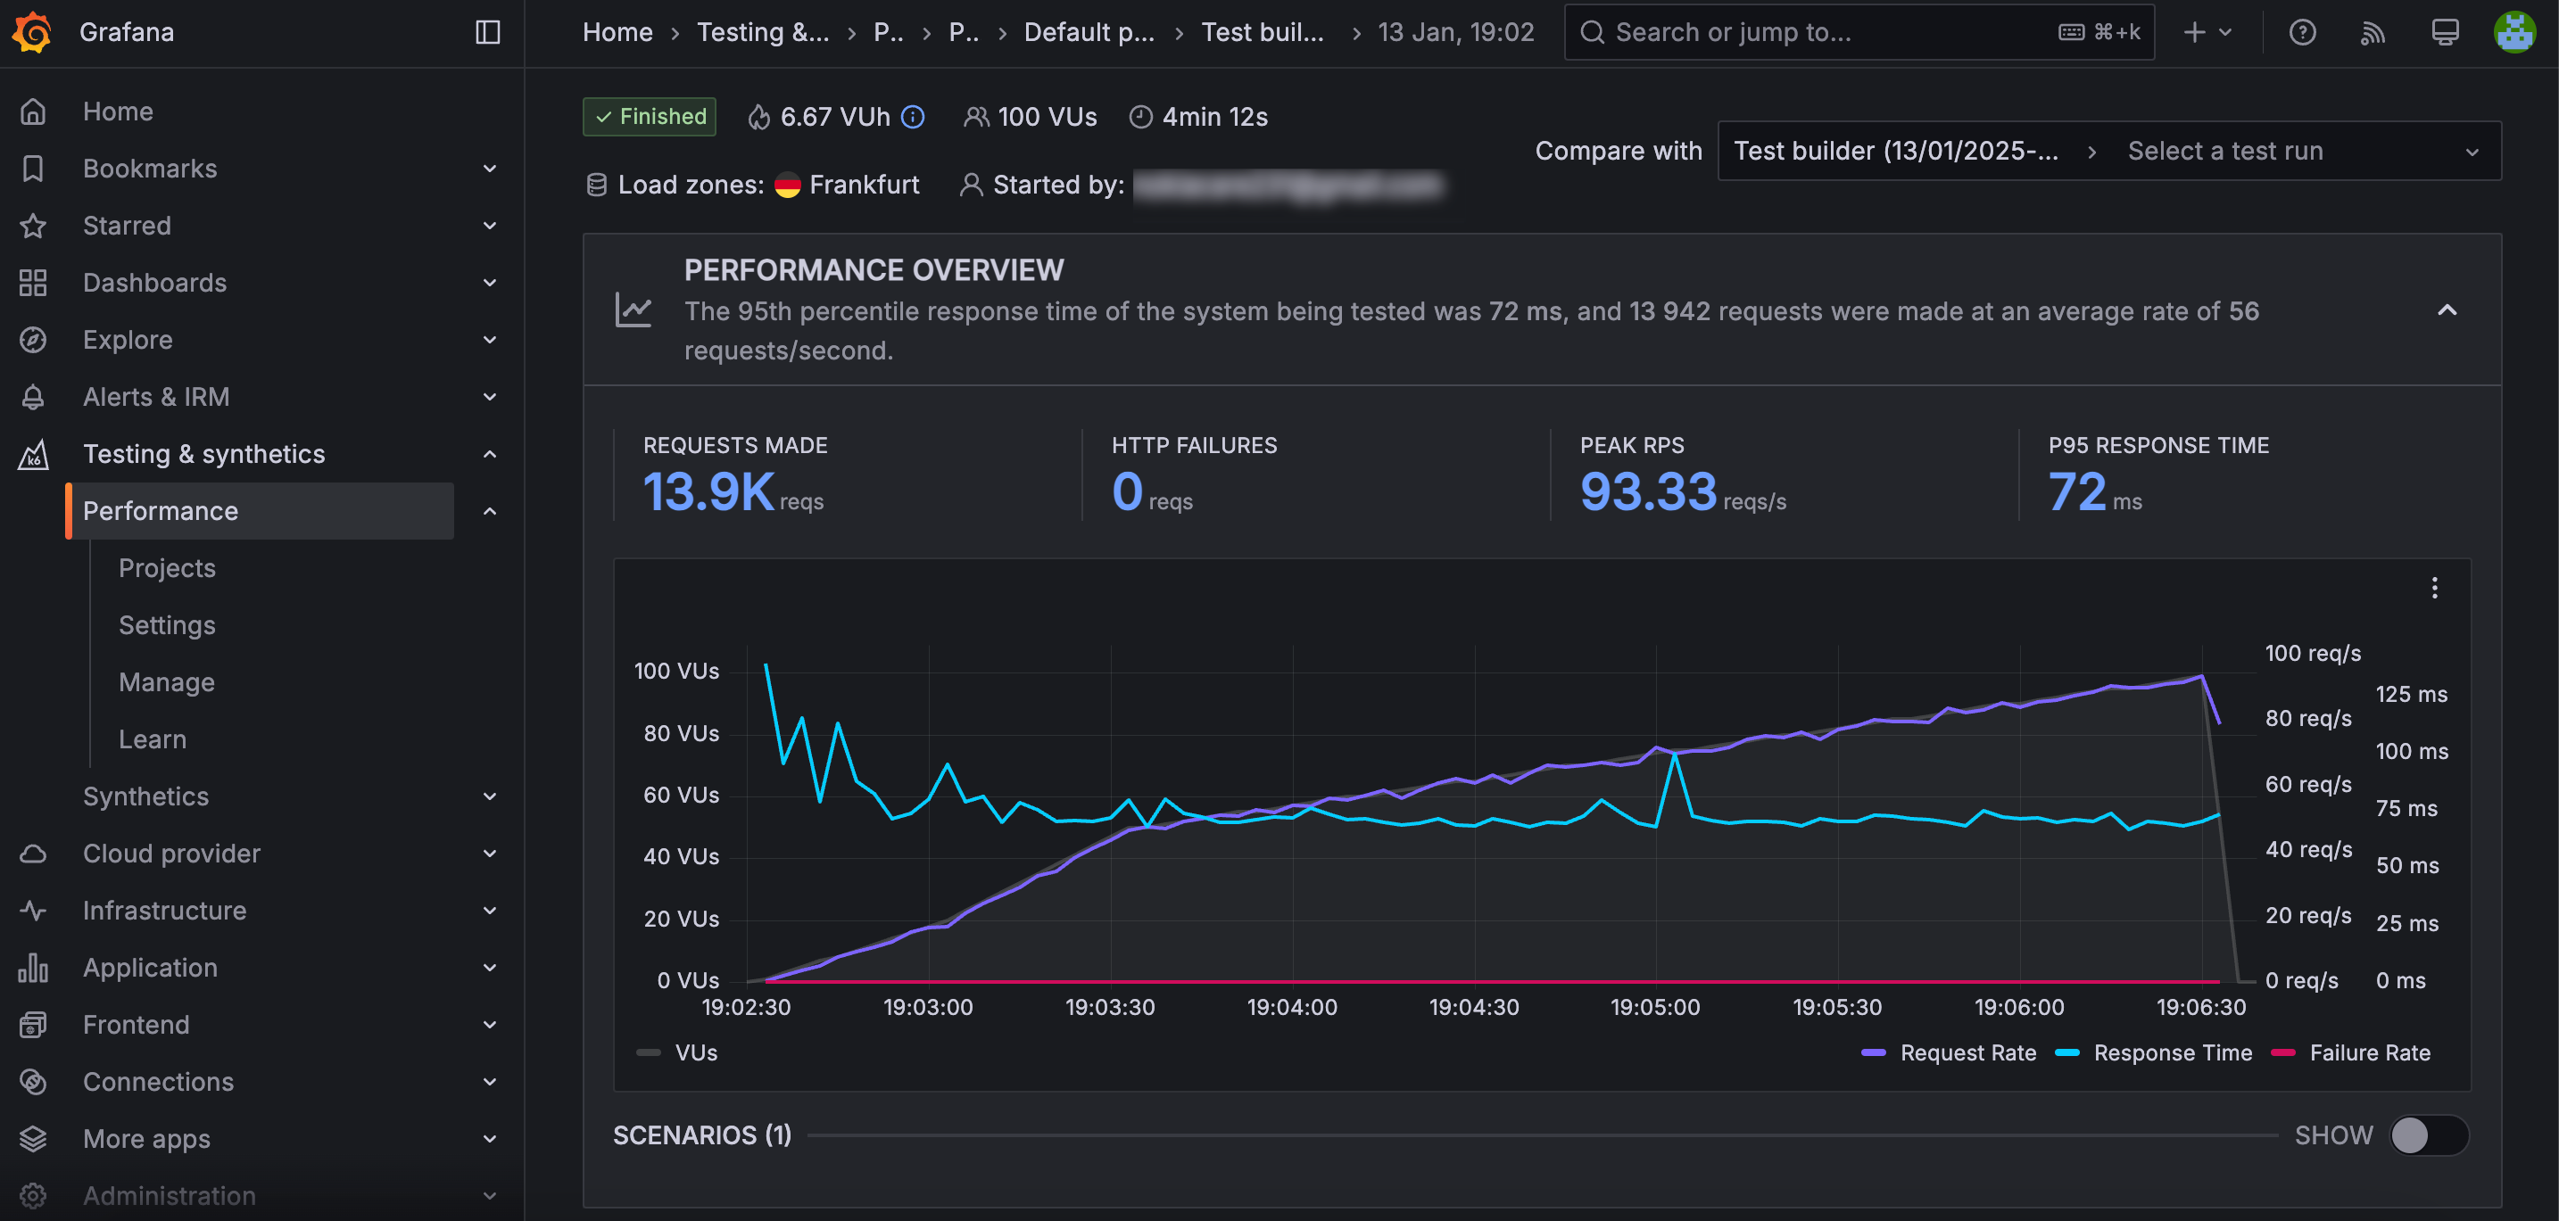Screen dimensions: 2559x1221
Task: Focus the Search or jump to field
Action: 1859,32
